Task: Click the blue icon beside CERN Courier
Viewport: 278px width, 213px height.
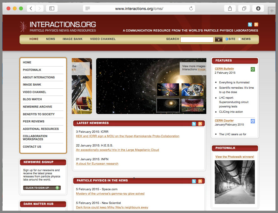Action: [253, 121]
